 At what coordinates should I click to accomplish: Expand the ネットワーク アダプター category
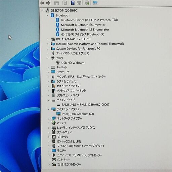click(x=49, y=119)
